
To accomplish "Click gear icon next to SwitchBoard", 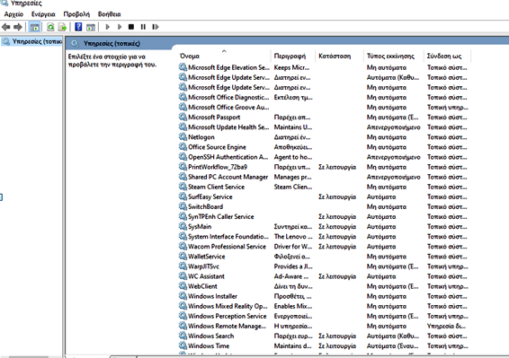I will pos(183,206).
